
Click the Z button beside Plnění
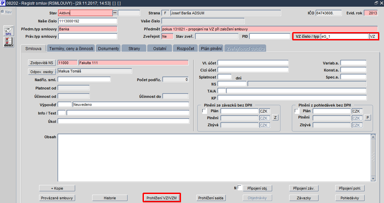[x=275, y=118]
